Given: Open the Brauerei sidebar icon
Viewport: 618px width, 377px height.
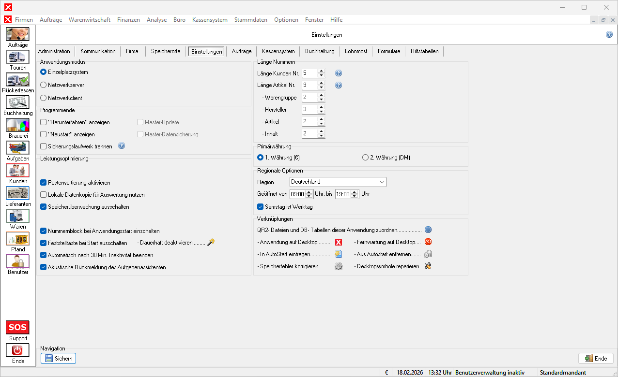Looking at the screenshot, I should coord(17,125).
